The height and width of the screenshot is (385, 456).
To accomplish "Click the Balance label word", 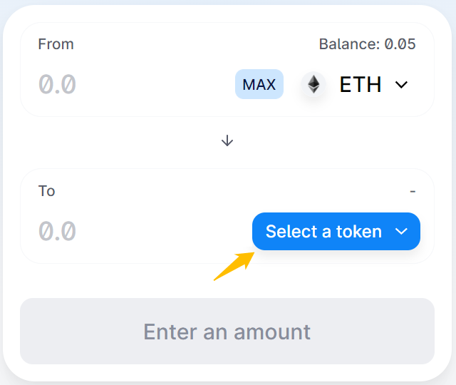I will [350, 44].
